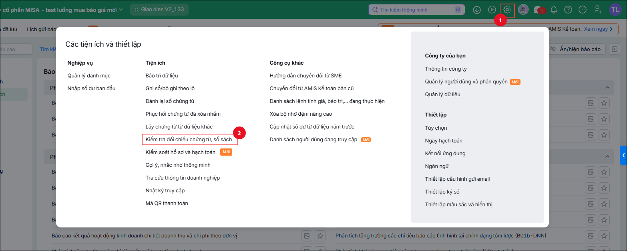This screenshot has height=251, width=627.
Task: Collapse the first report section chevron
Action: 607,88
